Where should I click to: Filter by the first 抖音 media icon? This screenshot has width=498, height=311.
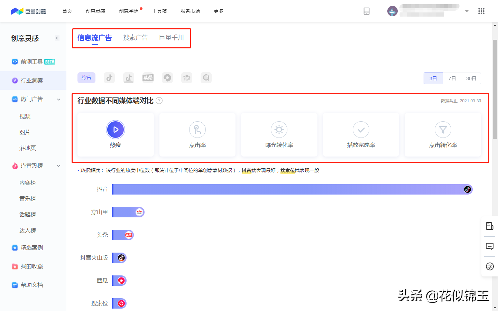109,78
